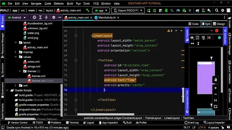This screenshot has width=232, height=130.
Task: Select the pan hand tool in preview
Action: [215, 80]
